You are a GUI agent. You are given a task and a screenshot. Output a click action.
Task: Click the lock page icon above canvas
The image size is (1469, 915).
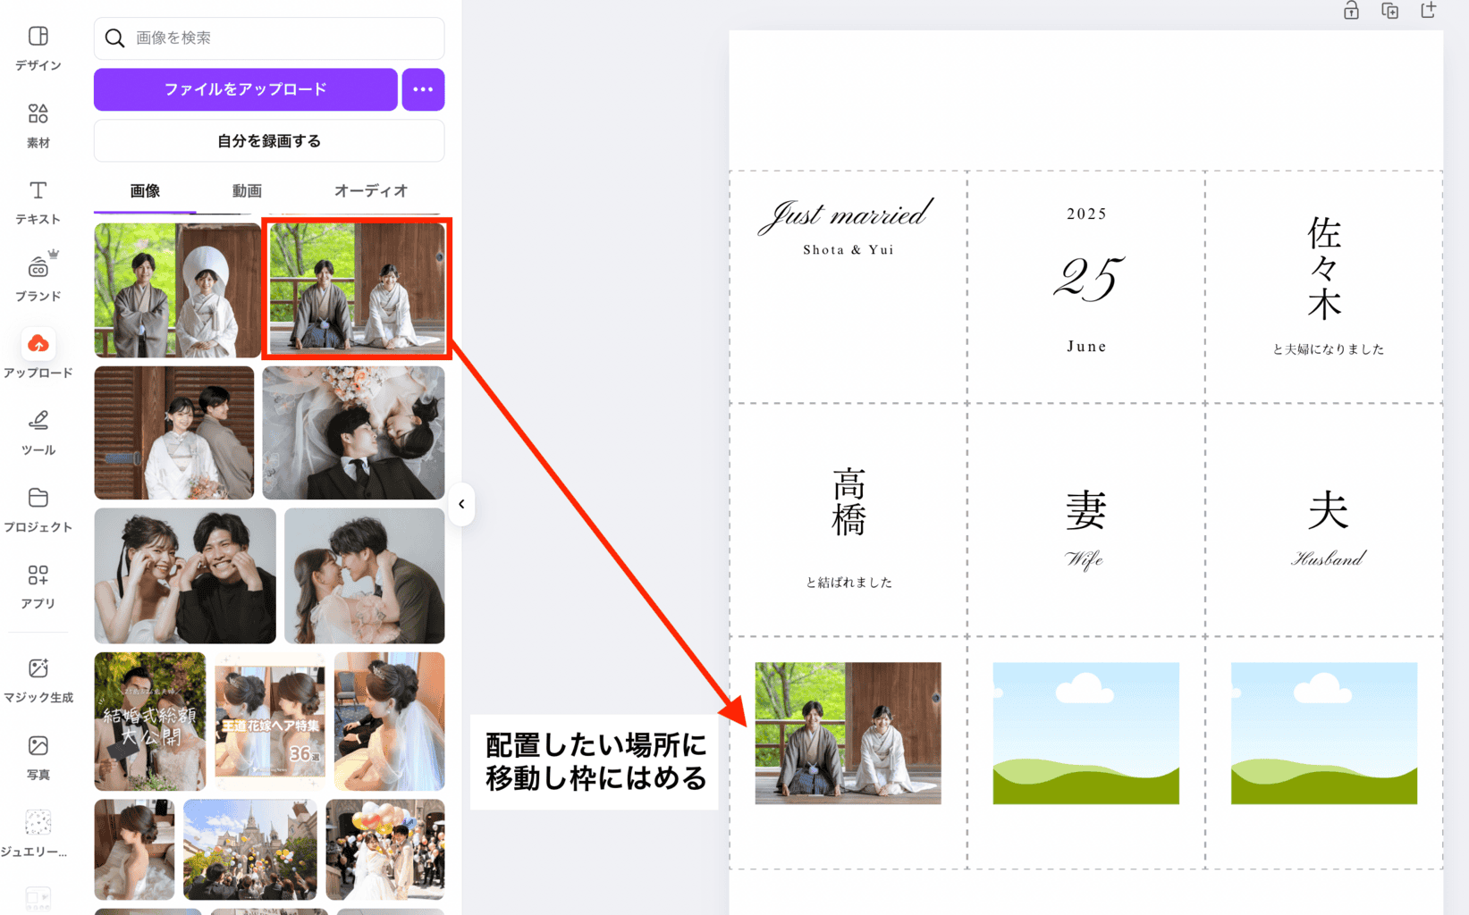pyautogui.click(x=1351, y=11)
